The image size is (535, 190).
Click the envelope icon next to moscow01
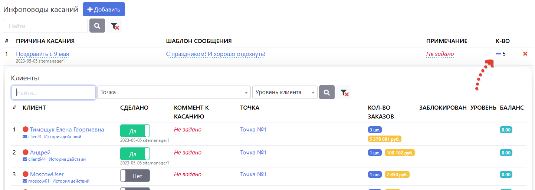click(25, 181)
